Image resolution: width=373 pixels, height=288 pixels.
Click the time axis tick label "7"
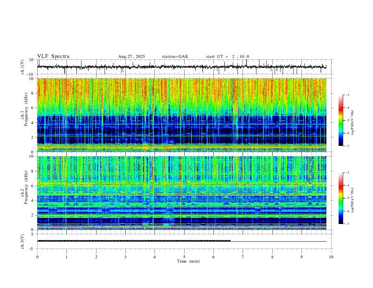pyautogui.click(x=243, y=257)
